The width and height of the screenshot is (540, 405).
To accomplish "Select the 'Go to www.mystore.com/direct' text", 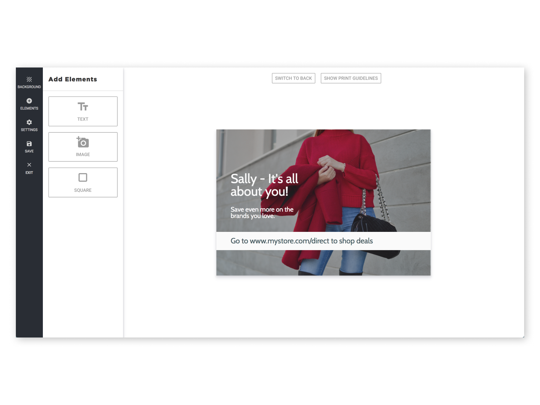I will (x=301, y=241).
